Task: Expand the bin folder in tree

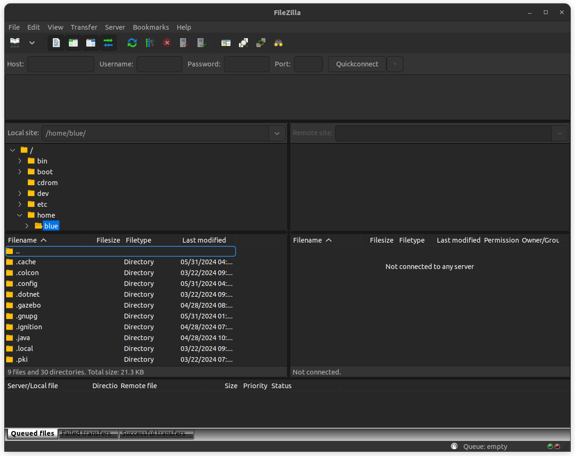Action: pos(20,161)
